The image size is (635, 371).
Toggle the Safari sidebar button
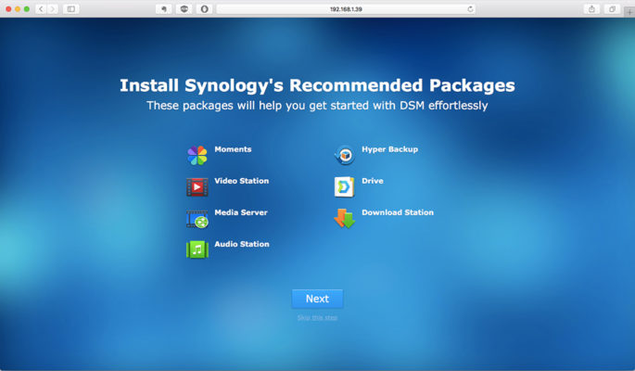pos(70,9)
